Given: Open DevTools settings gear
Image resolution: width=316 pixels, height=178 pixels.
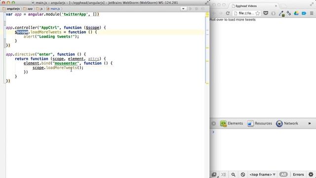Looking at the screenshot, I should pyautogui.click(x=311, y=175).
